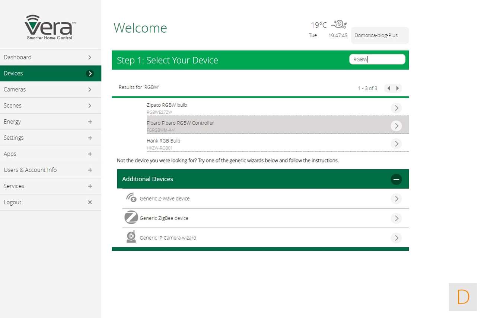
Task: Choose the Zipato RGBW bulb arrow button
Action: [x=396, y=108]
